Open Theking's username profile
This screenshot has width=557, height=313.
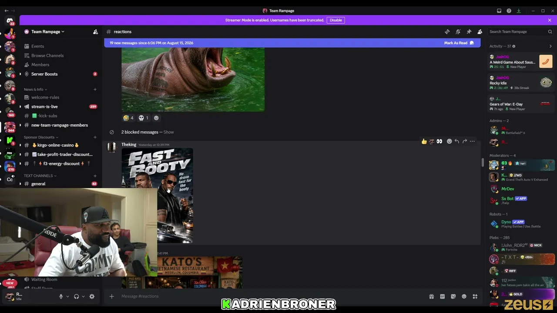click(x=129, y=145)
